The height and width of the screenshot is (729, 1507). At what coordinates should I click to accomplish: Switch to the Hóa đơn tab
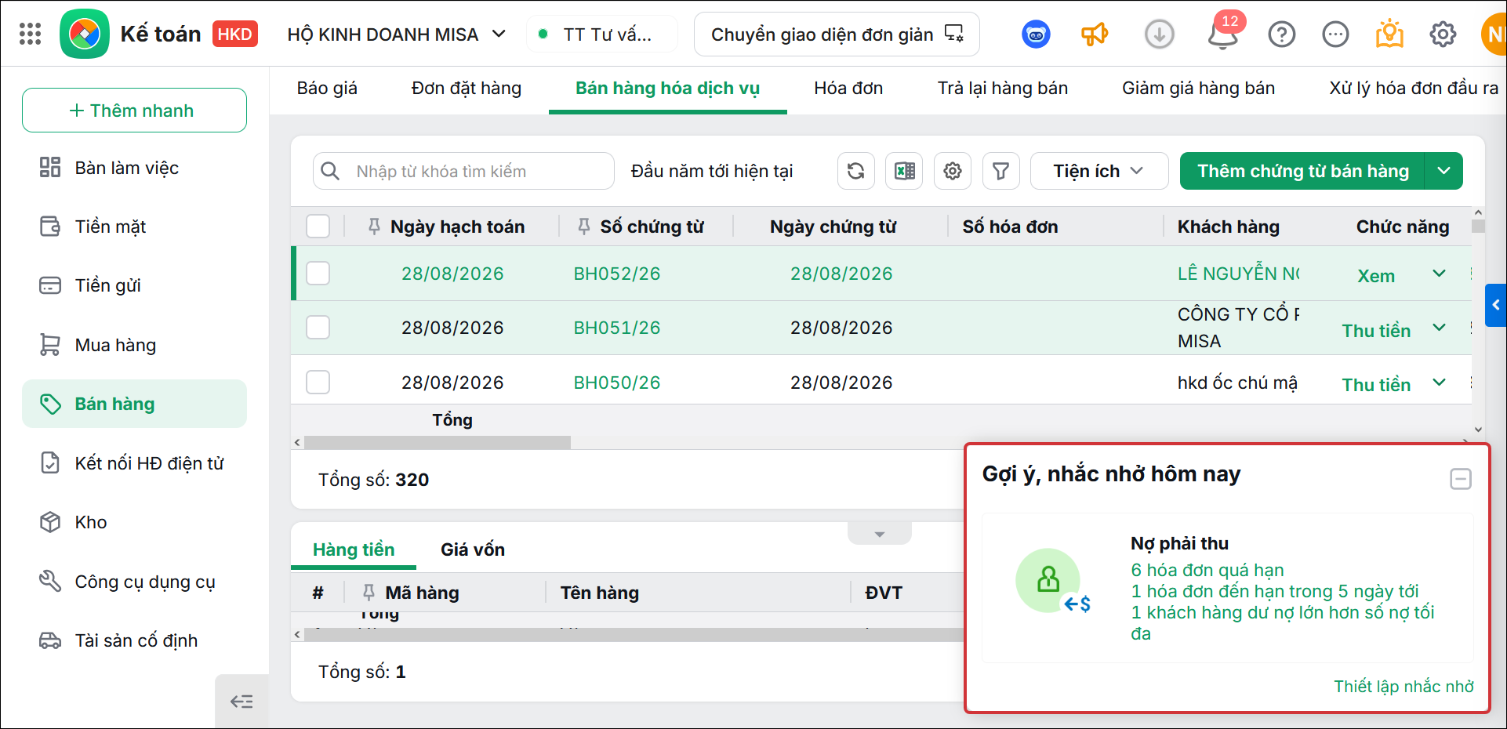pyautogui.click(x=848, y=89)
